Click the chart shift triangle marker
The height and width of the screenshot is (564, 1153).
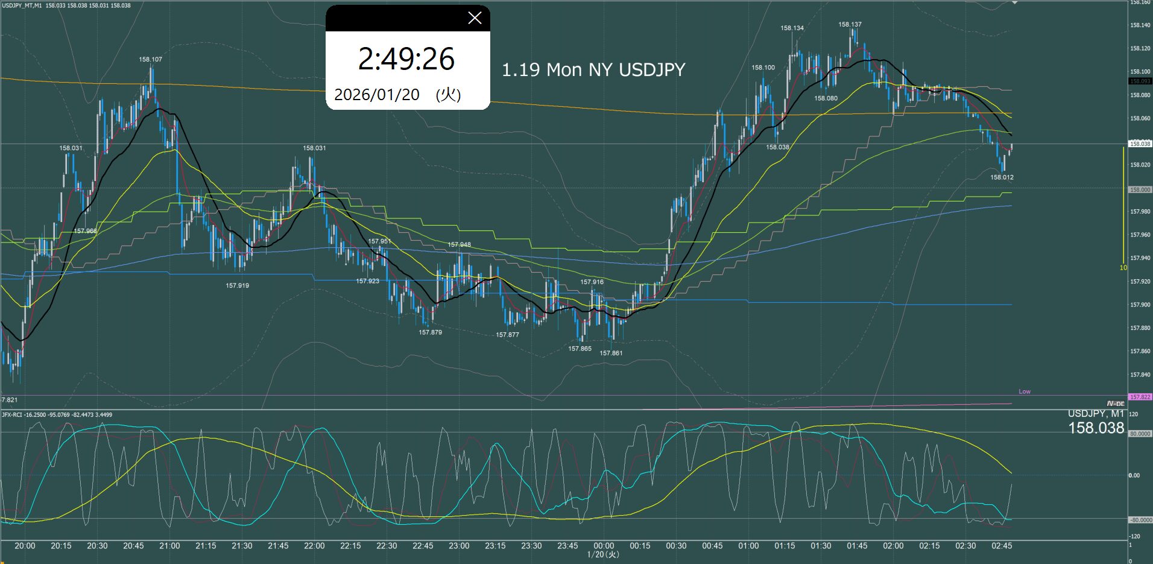coord(1014,3)
